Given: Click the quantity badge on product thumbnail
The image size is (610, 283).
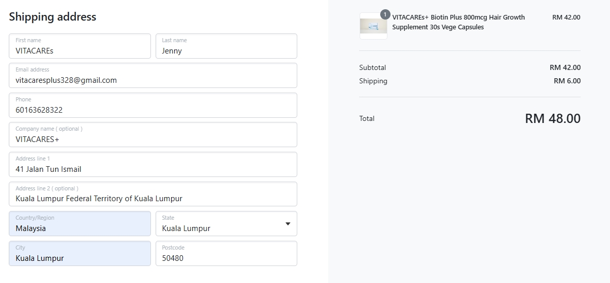Looking at the screenshot, I should pyautogui.click(x=385, y=14).
